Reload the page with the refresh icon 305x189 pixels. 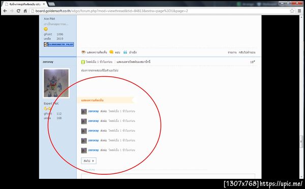click(x=18, y=11)
